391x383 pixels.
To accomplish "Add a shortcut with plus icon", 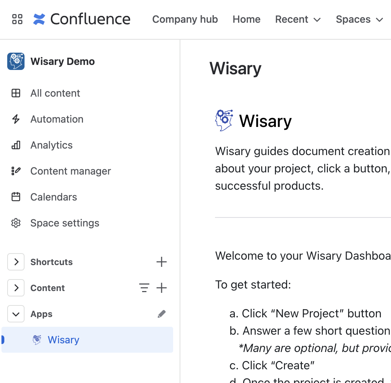I will pos(162,262).
